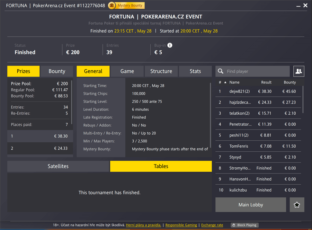Open the Responsible Gaming link
Image resolution: width=312 pixels, height=230 pixels.
(x=181, y=225)
